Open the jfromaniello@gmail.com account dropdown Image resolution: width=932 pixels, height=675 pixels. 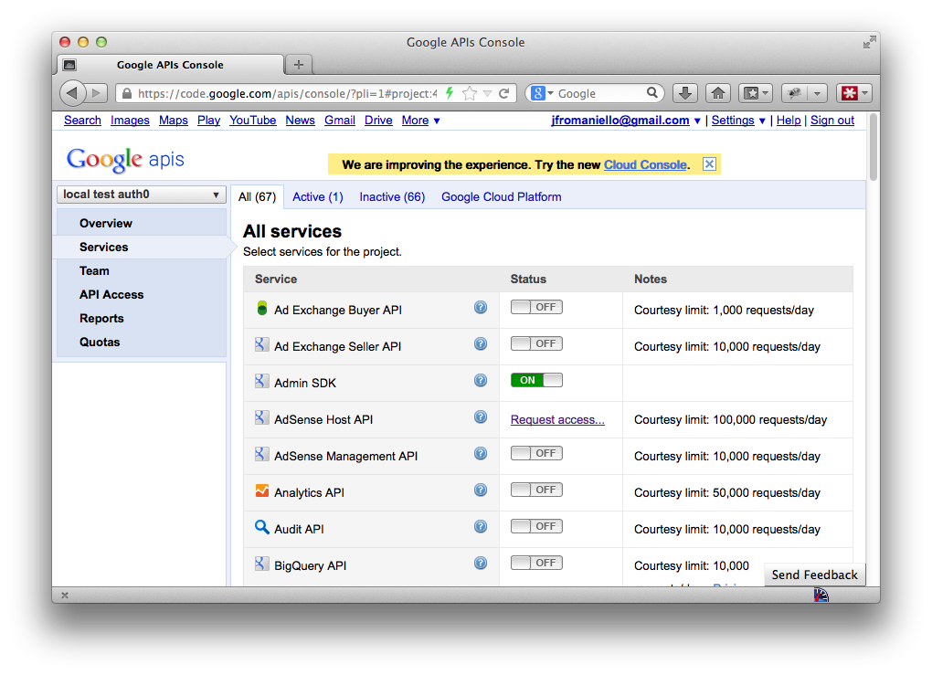625,121
